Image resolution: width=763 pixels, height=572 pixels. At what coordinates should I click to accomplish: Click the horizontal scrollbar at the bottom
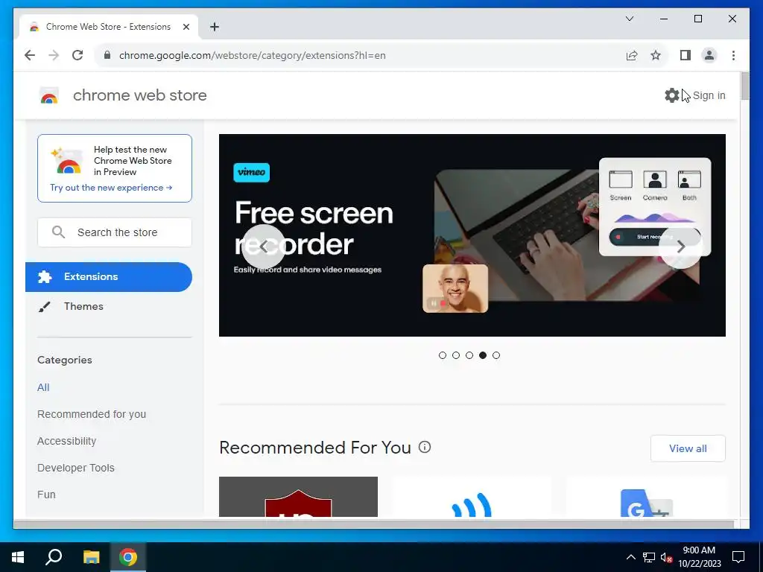[373, 524]
